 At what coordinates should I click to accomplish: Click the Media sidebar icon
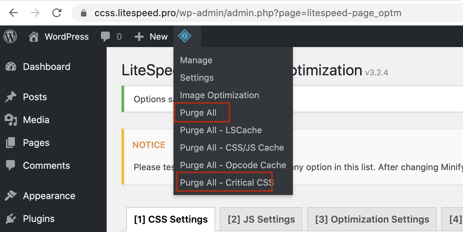(x=11, y=120)
